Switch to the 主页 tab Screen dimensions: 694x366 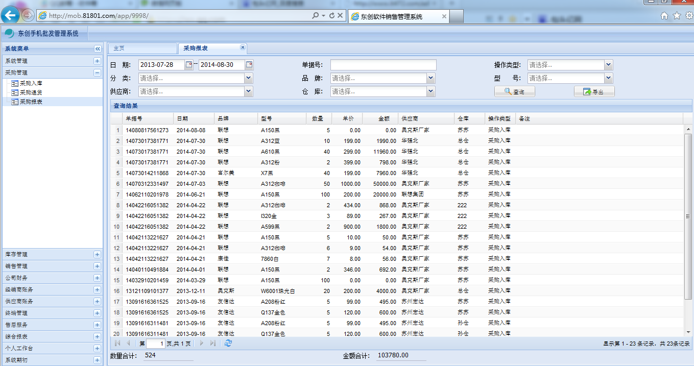click(x=119, y=48)
